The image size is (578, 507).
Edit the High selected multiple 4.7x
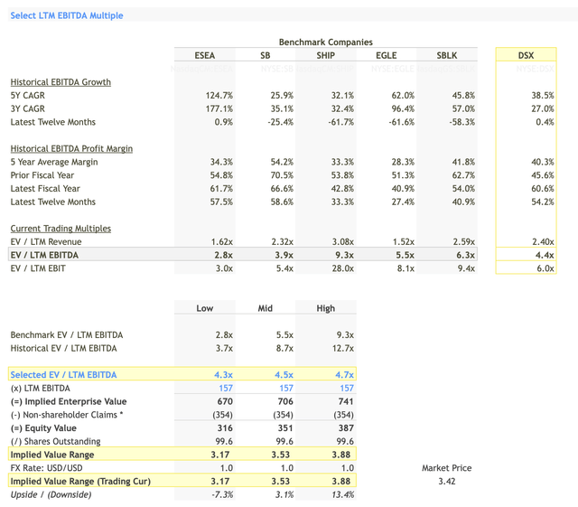(344, 374)
